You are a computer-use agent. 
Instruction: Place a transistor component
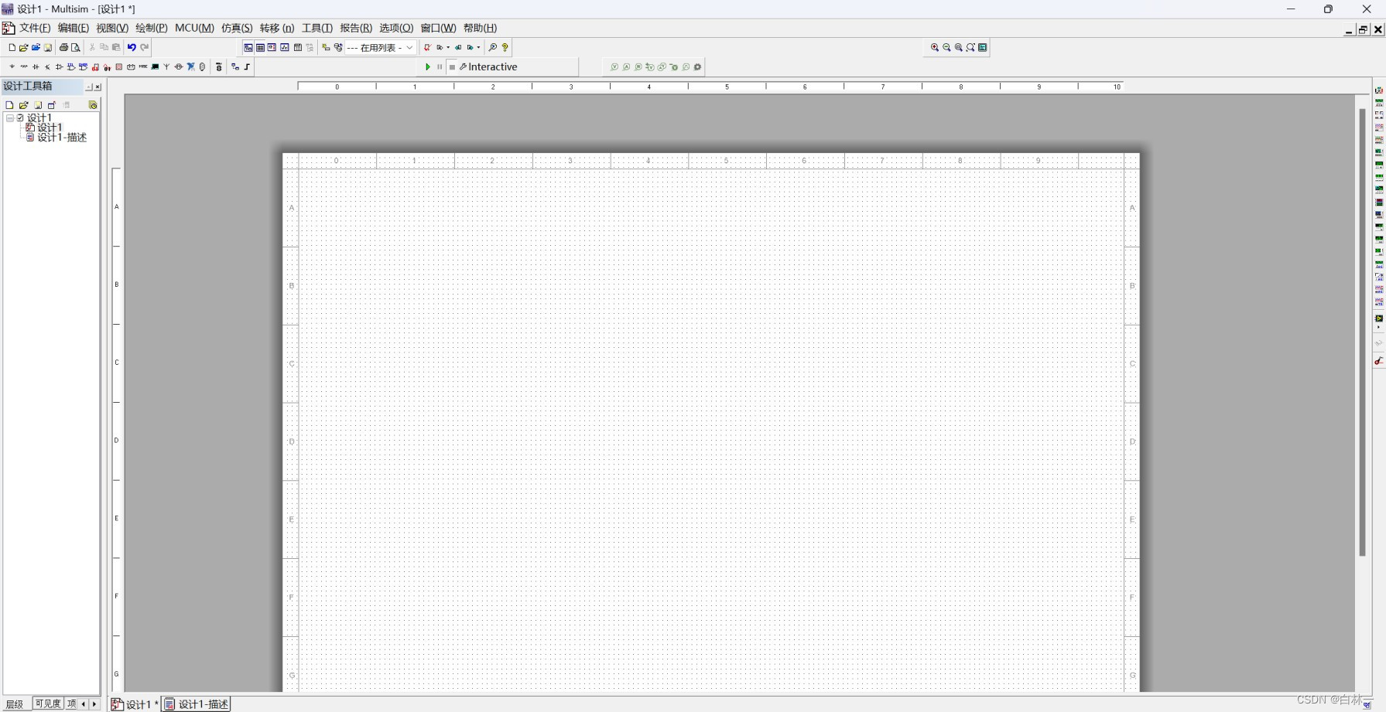(x=47, y=66)
